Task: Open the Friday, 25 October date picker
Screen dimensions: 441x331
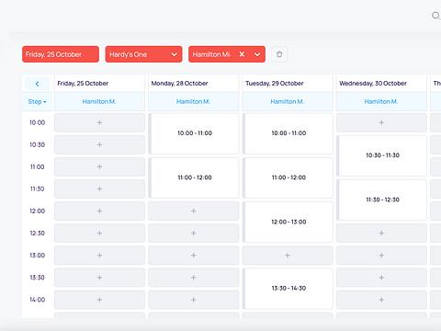Action: [x=61, y=54]
